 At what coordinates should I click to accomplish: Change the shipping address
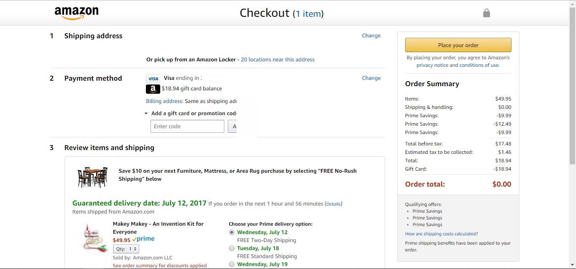(x=371, y=36)
